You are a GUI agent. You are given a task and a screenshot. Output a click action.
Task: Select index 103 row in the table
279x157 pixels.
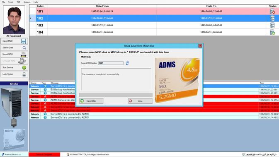point(154,25)
